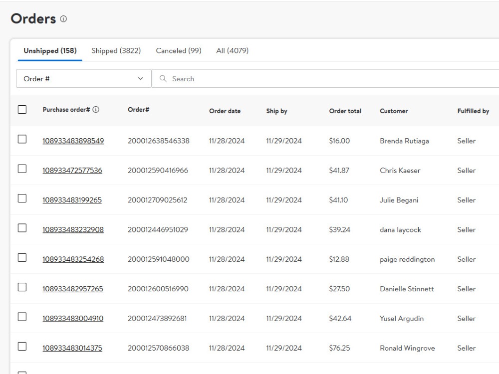
Task: Click the $27.50 order total
Action: coord(339,289)
